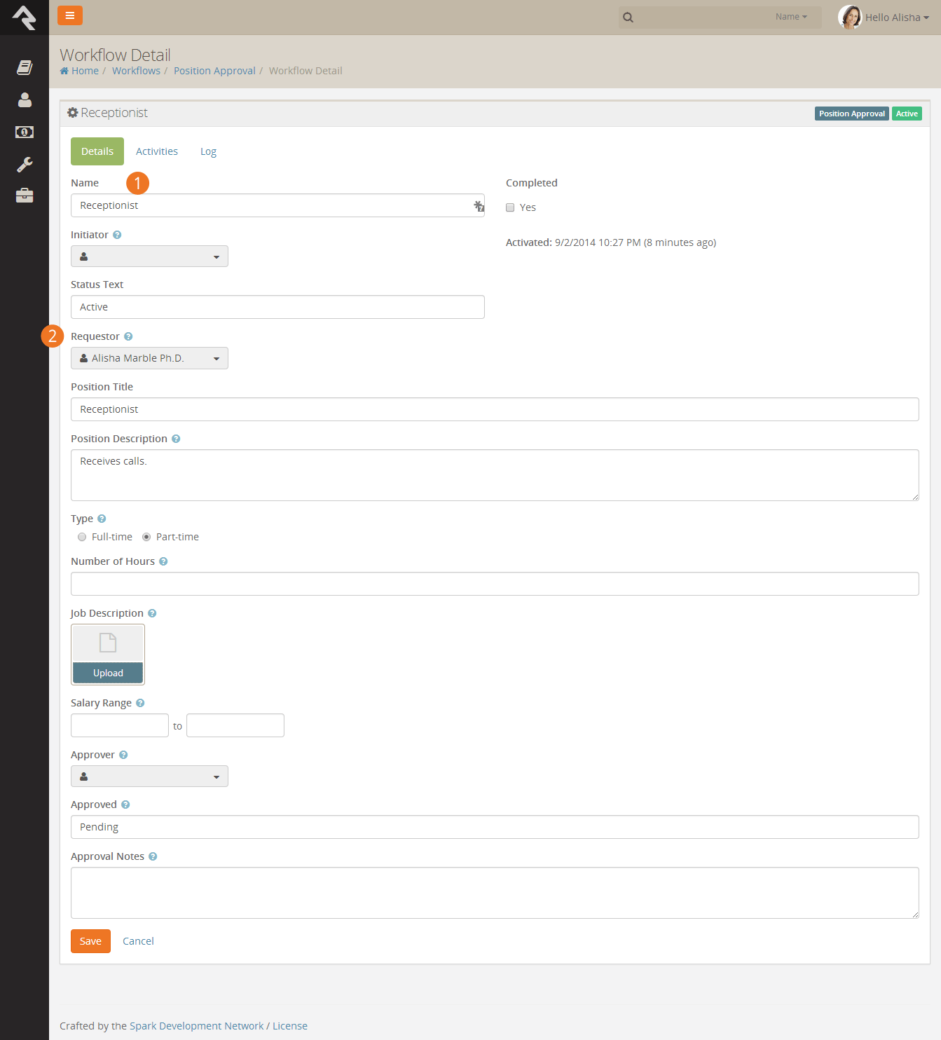Open the Requestor Alisha Marble dropdown
Viewport: 941px width, 1040px height.
point(149,358)
